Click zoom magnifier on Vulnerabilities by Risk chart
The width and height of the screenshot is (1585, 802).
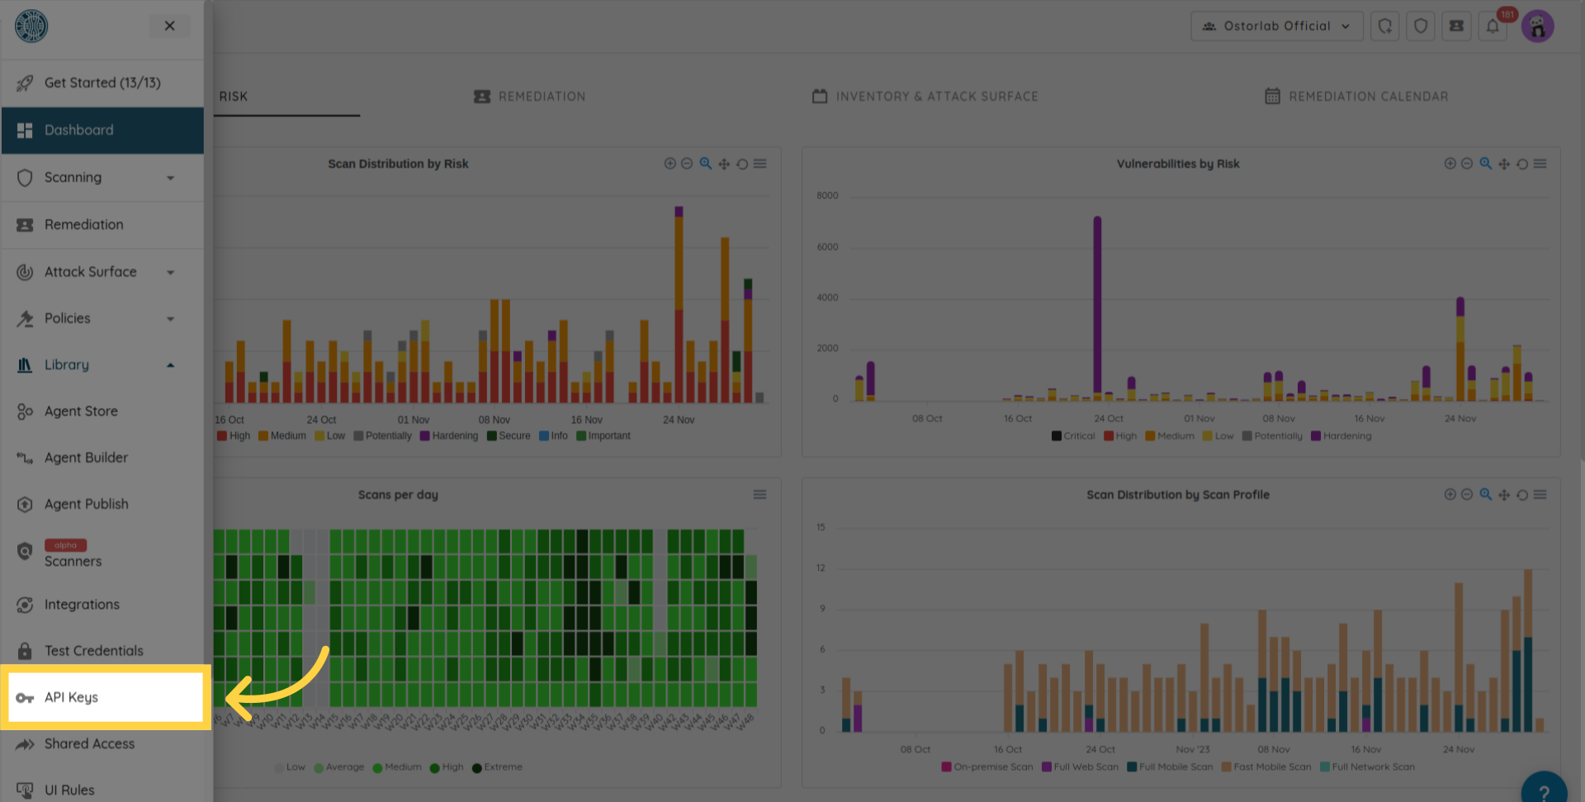click(x=1485, y=164)
